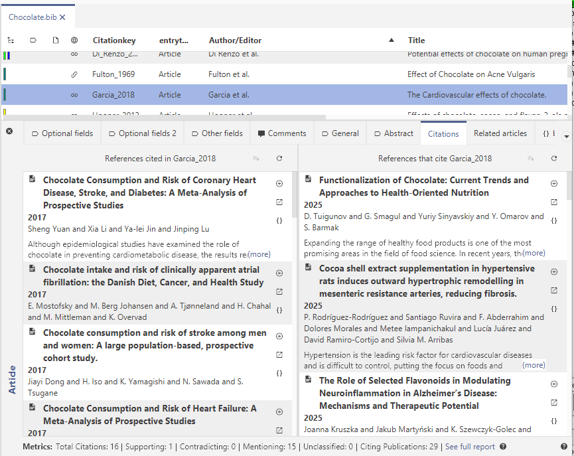
Task: Click the grouping icon in the table header
Action: coord(11,40)
